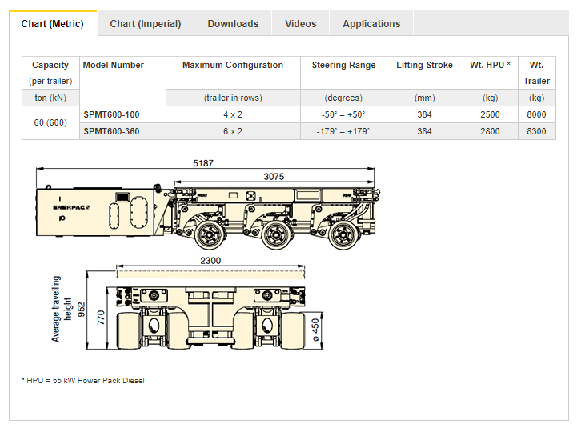Click the 6 x 2 configuration cell
577x432 pixels.
[233, 131]
